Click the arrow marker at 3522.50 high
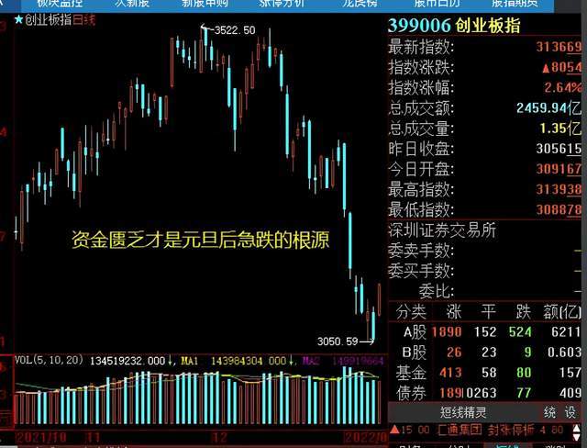The width and height of the screenshot is (587, 448). coord(205,28)
